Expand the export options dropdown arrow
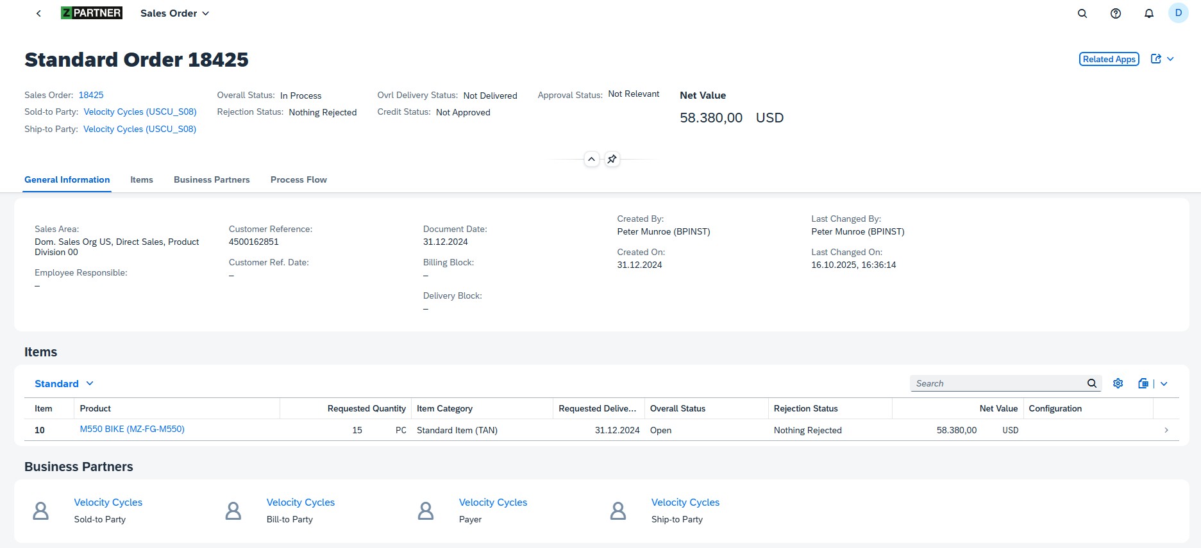This screenshot has height=548, width=1201. 1164,383
